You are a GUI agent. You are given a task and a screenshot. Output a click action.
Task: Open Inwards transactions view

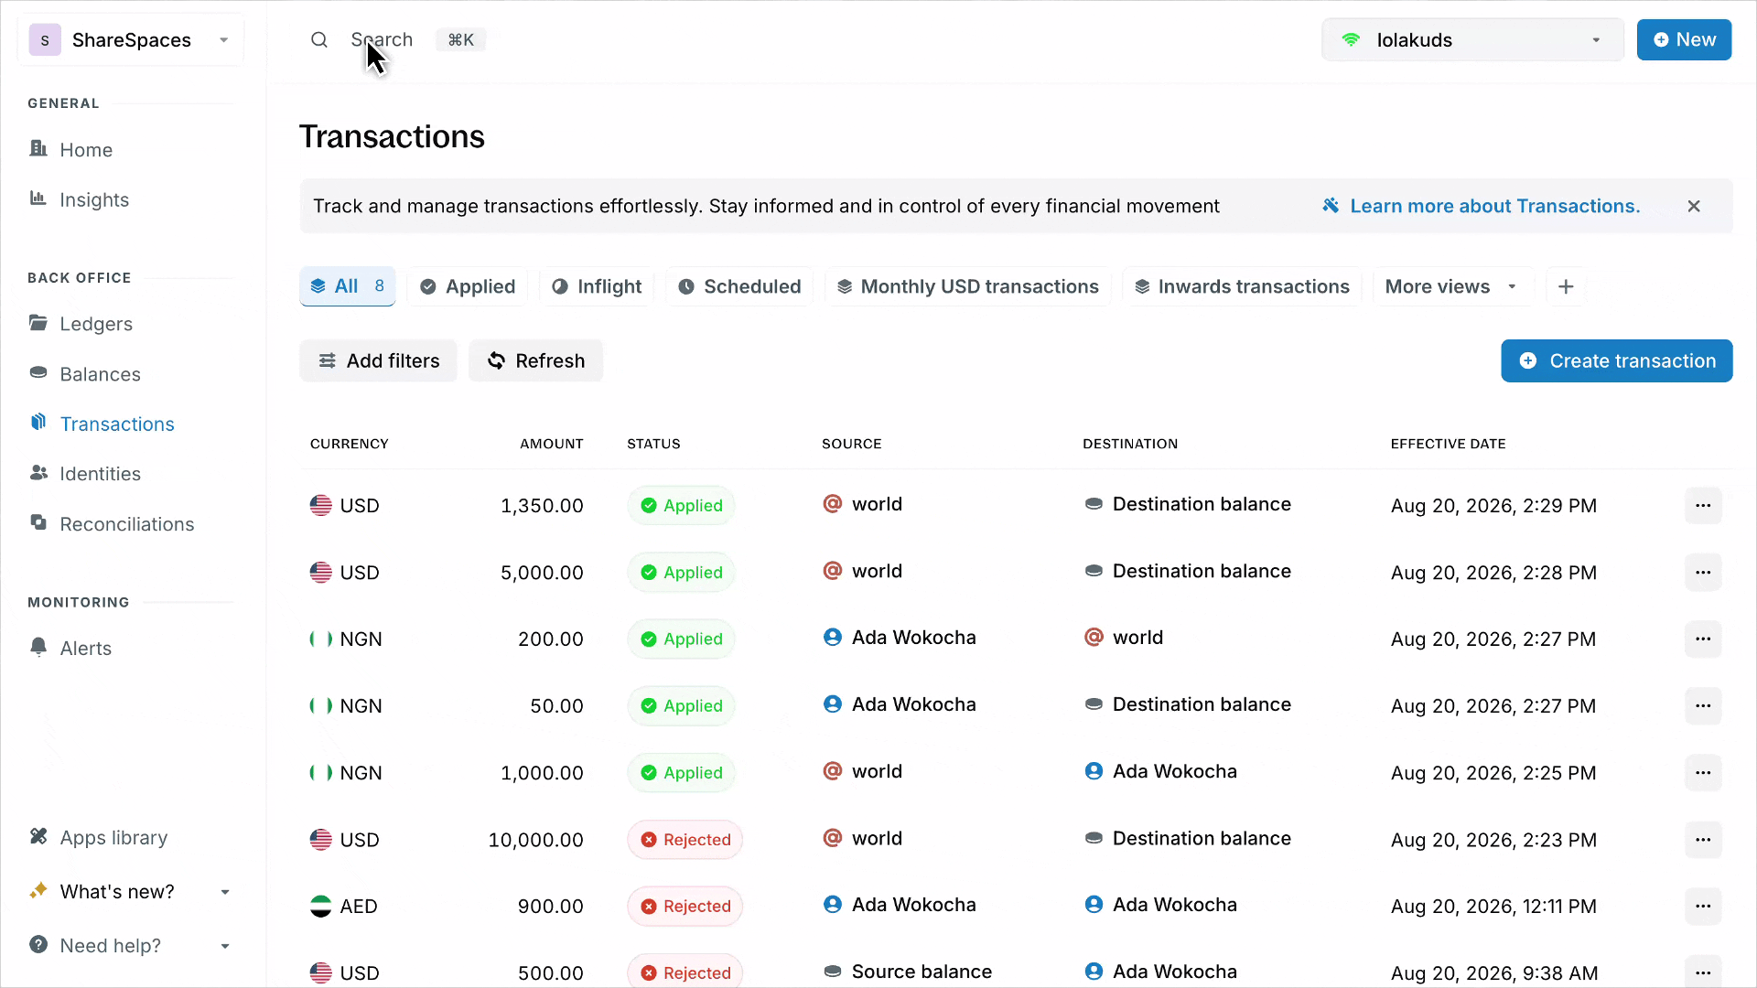coord(1243,287)
